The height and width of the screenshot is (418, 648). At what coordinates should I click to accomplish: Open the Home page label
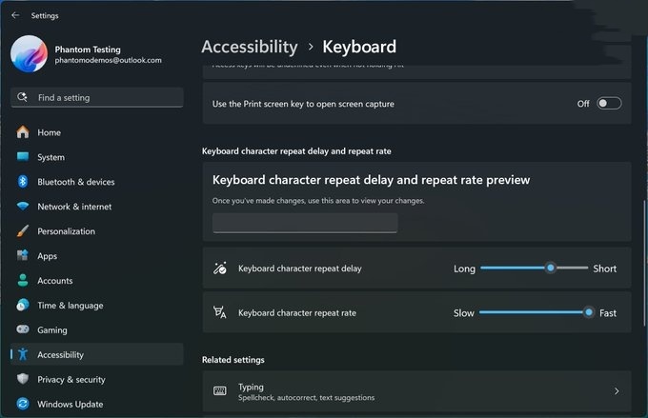click(x=50, y=132)
